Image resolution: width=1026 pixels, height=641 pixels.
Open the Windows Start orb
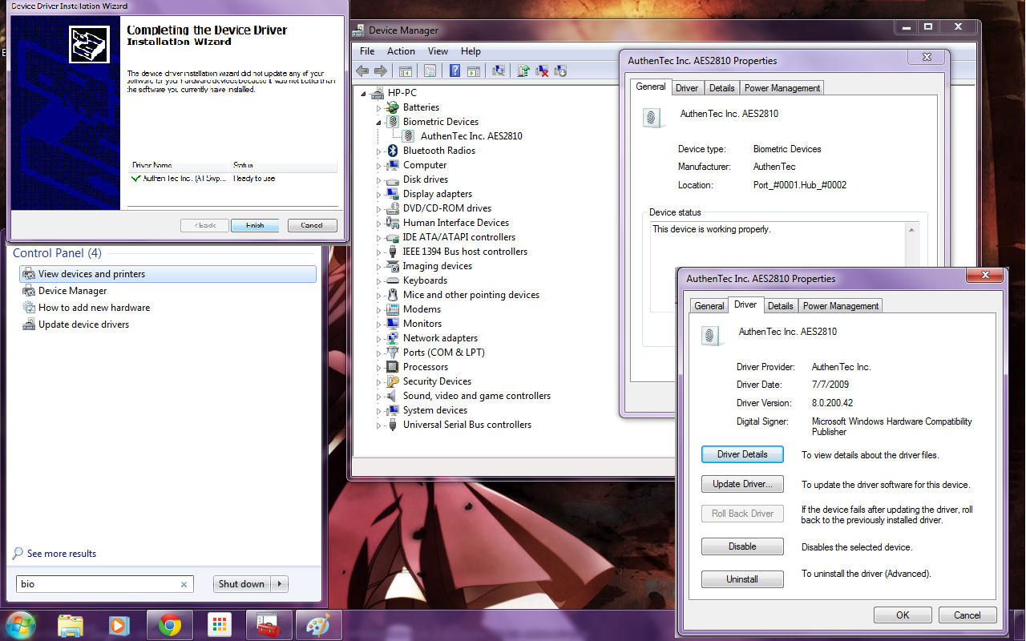coord(19,625)
